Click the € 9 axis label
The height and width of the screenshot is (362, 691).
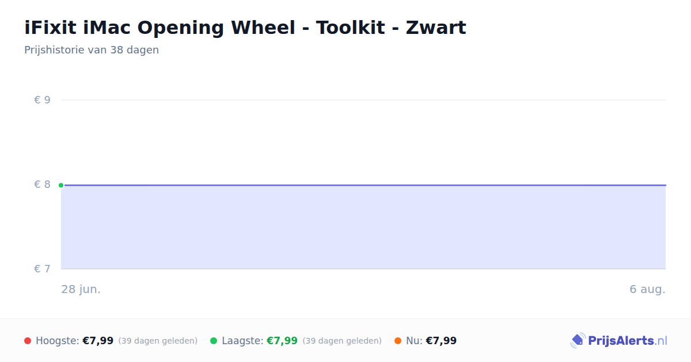coord(42,100)
